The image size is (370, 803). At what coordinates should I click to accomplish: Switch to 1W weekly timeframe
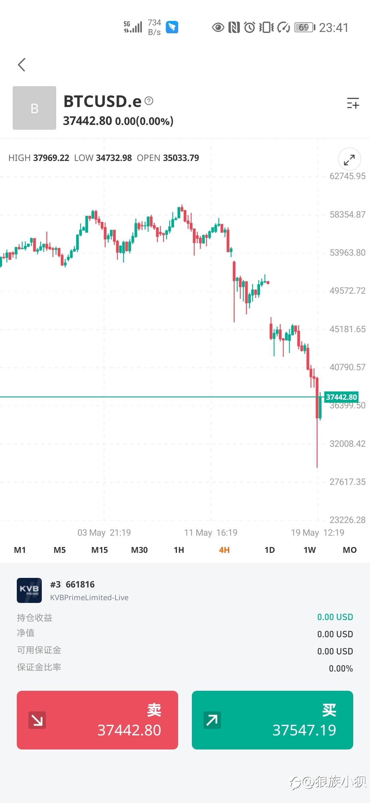(x=309, y=550)
